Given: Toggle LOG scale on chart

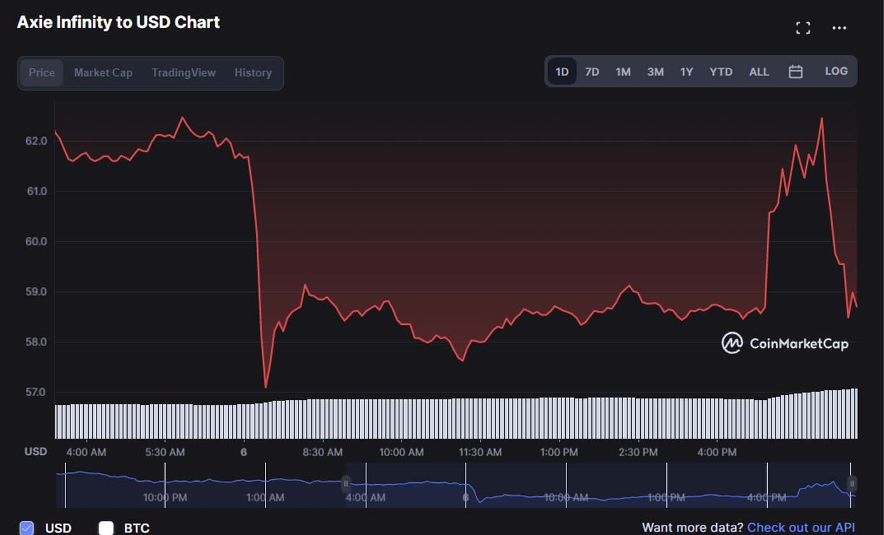Looking at the screenshot, I should (x=836, y=72).
